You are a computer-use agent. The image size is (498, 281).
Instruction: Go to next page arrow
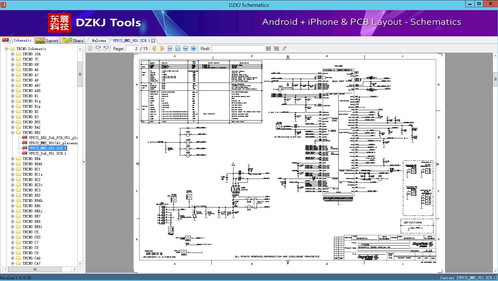[162, 48]
